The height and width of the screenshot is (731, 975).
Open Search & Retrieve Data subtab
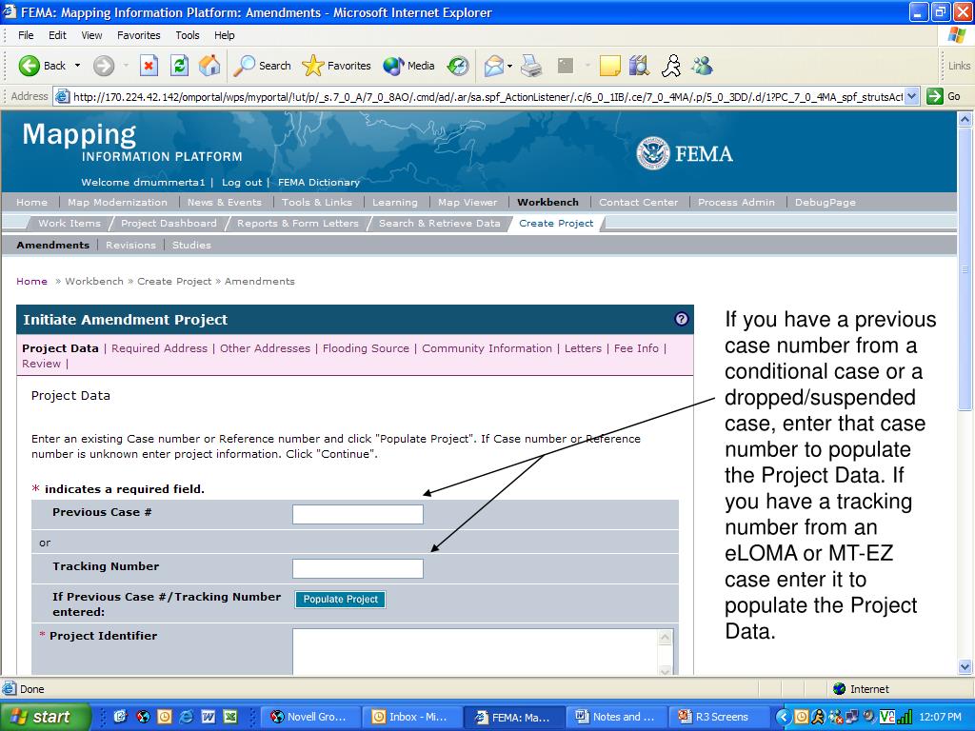pos(440,223)
